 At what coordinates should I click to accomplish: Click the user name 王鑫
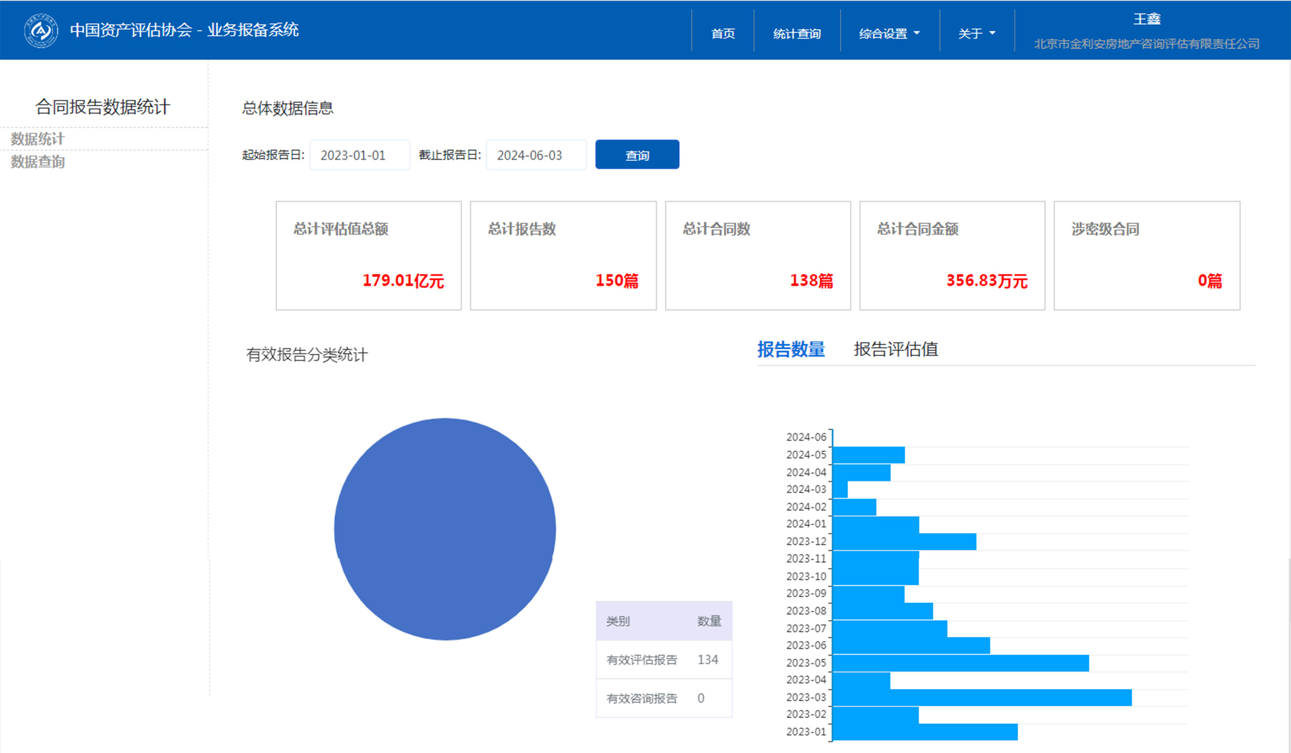1146,19
